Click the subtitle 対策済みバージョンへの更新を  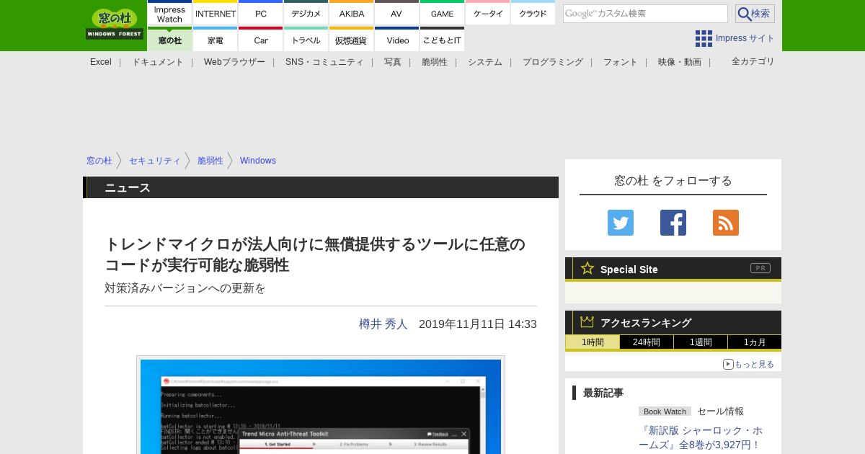(185, 288)
